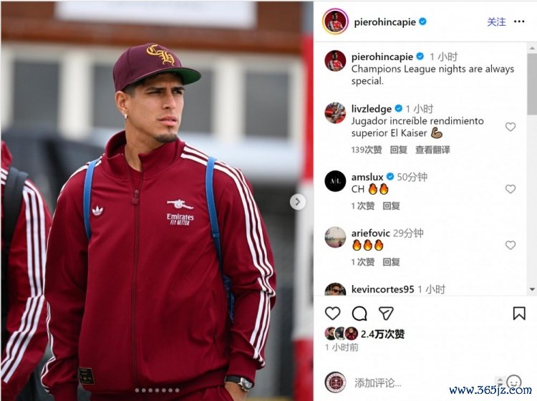Open pierohincapie header profile avatar

click(x=335, y=21)
